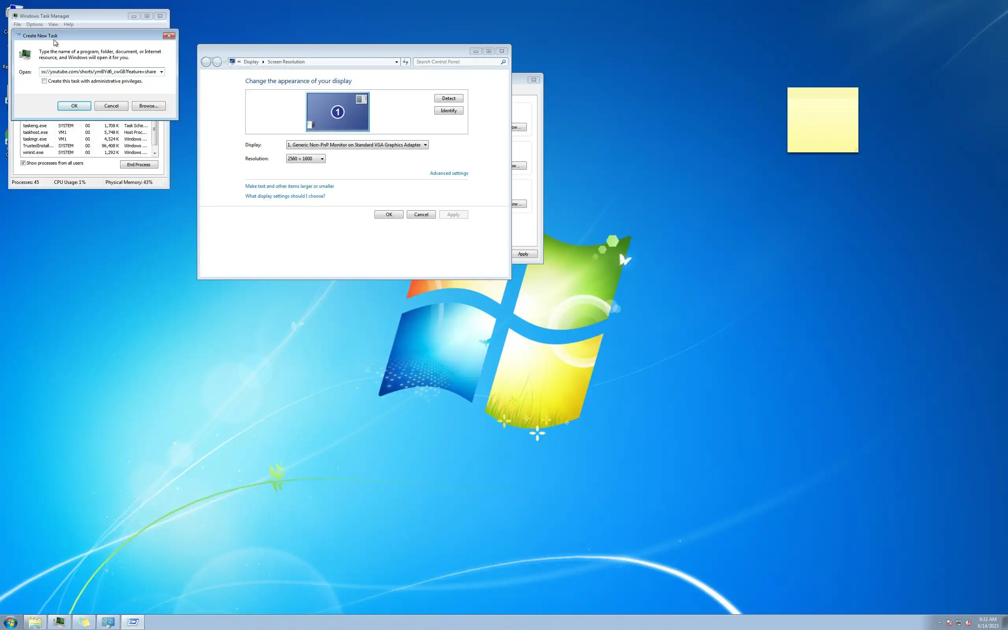Image resolution: width=1008 pixels, height=630 pixels.
Task: Click refresh icon beside address bar
Action: point(405,62)
